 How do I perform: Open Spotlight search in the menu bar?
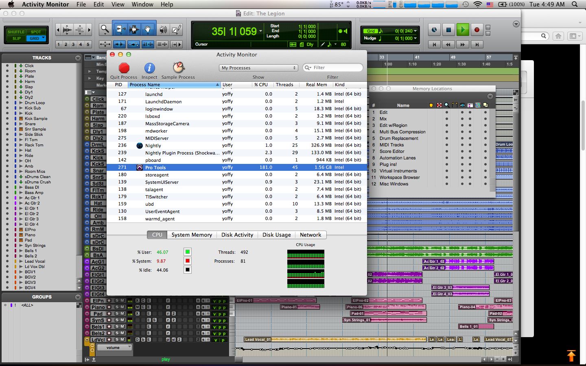[x=575, y=4]
